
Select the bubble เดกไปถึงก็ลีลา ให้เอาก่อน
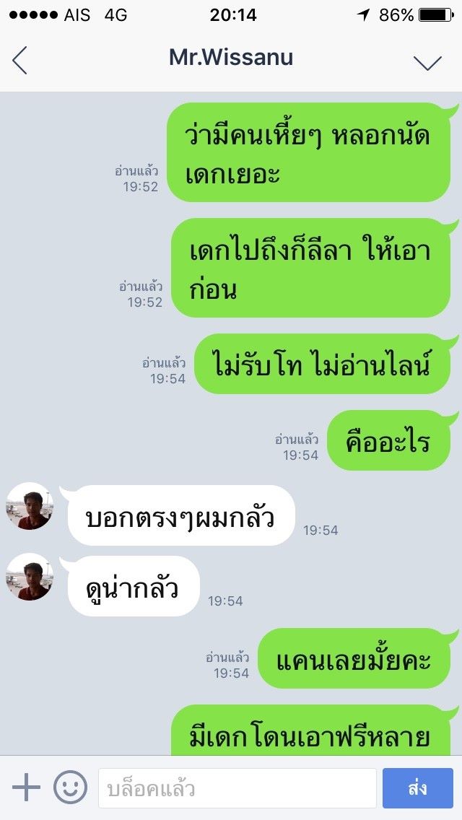[x=311, y=268]
